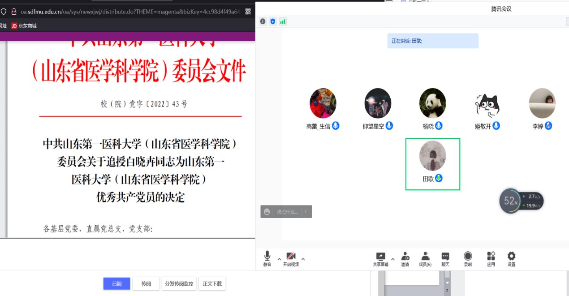The height and width of the screenshot is (296, 569).
Task: Click the blue security shield icon
Action: point(272,21)
